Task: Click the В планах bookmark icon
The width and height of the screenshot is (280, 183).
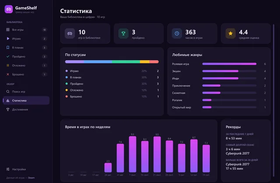Action: click(8, 47)
